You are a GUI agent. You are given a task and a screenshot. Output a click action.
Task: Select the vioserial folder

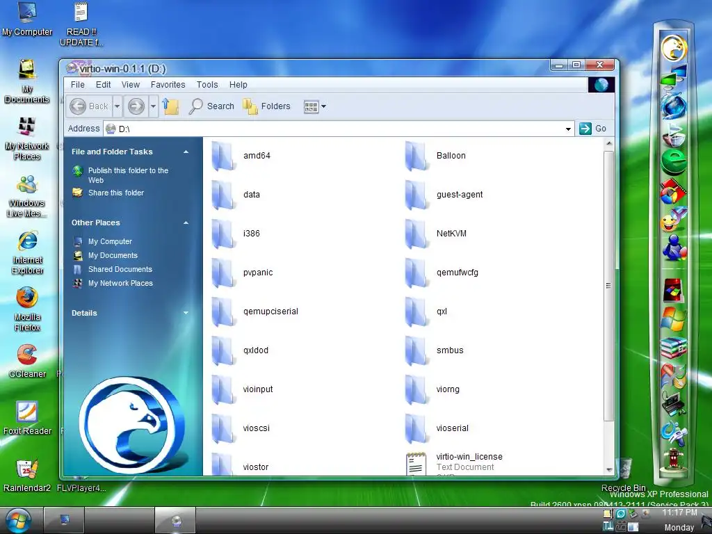coord(437,429)
